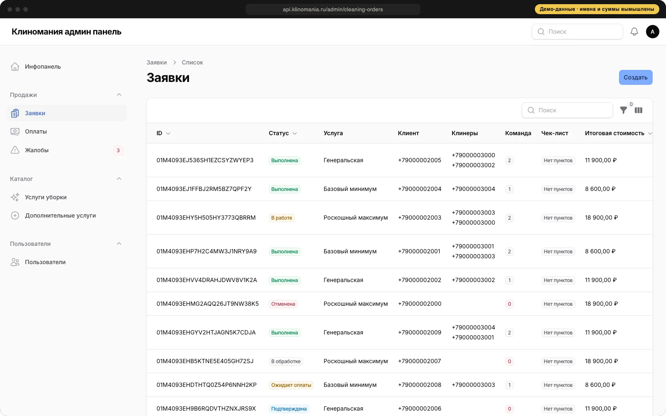Click the Заявки clipboard icon in sidebar
This screenshot has width=666, height=416.
[x=15, y=113]
